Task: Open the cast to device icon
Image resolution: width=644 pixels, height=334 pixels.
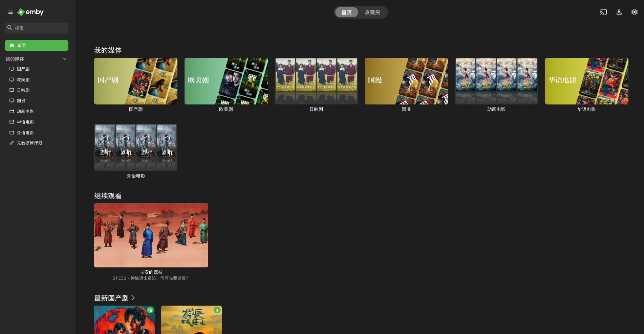Action: 603,12
